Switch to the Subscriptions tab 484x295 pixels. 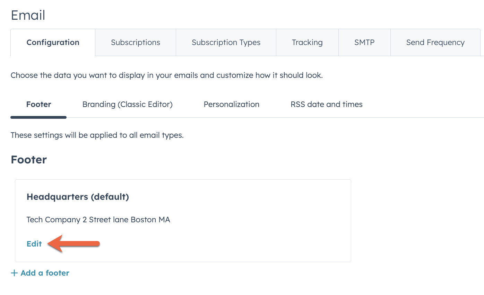[x=135, y=42]
